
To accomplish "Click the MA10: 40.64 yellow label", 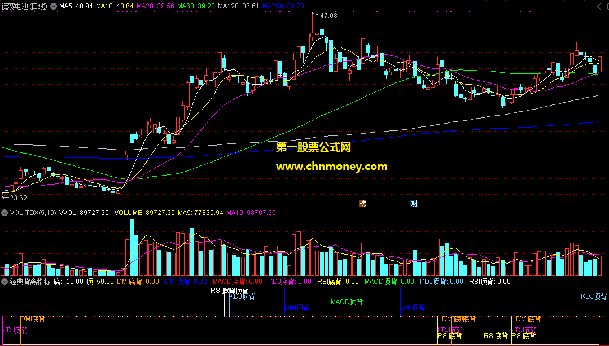I will tap(115, 6).
